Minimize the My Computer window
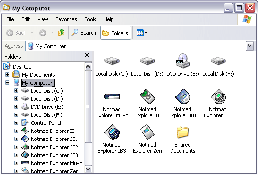This screenshot has height=175, width=258. [x=228, y=8]
